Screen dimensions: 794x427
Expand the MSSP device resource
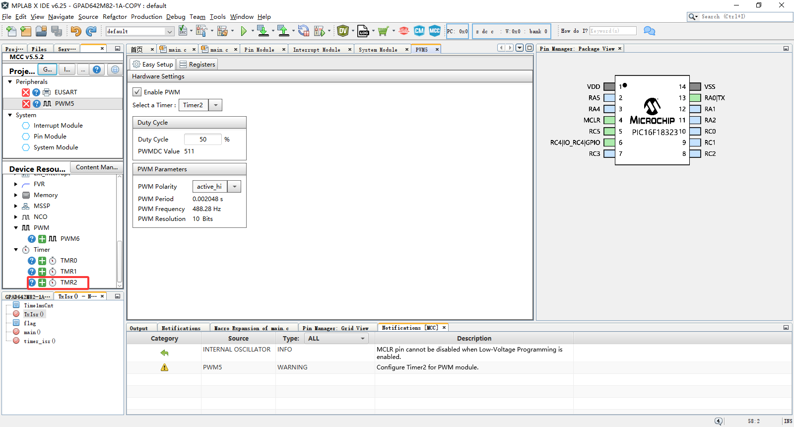tap(16, 206)
